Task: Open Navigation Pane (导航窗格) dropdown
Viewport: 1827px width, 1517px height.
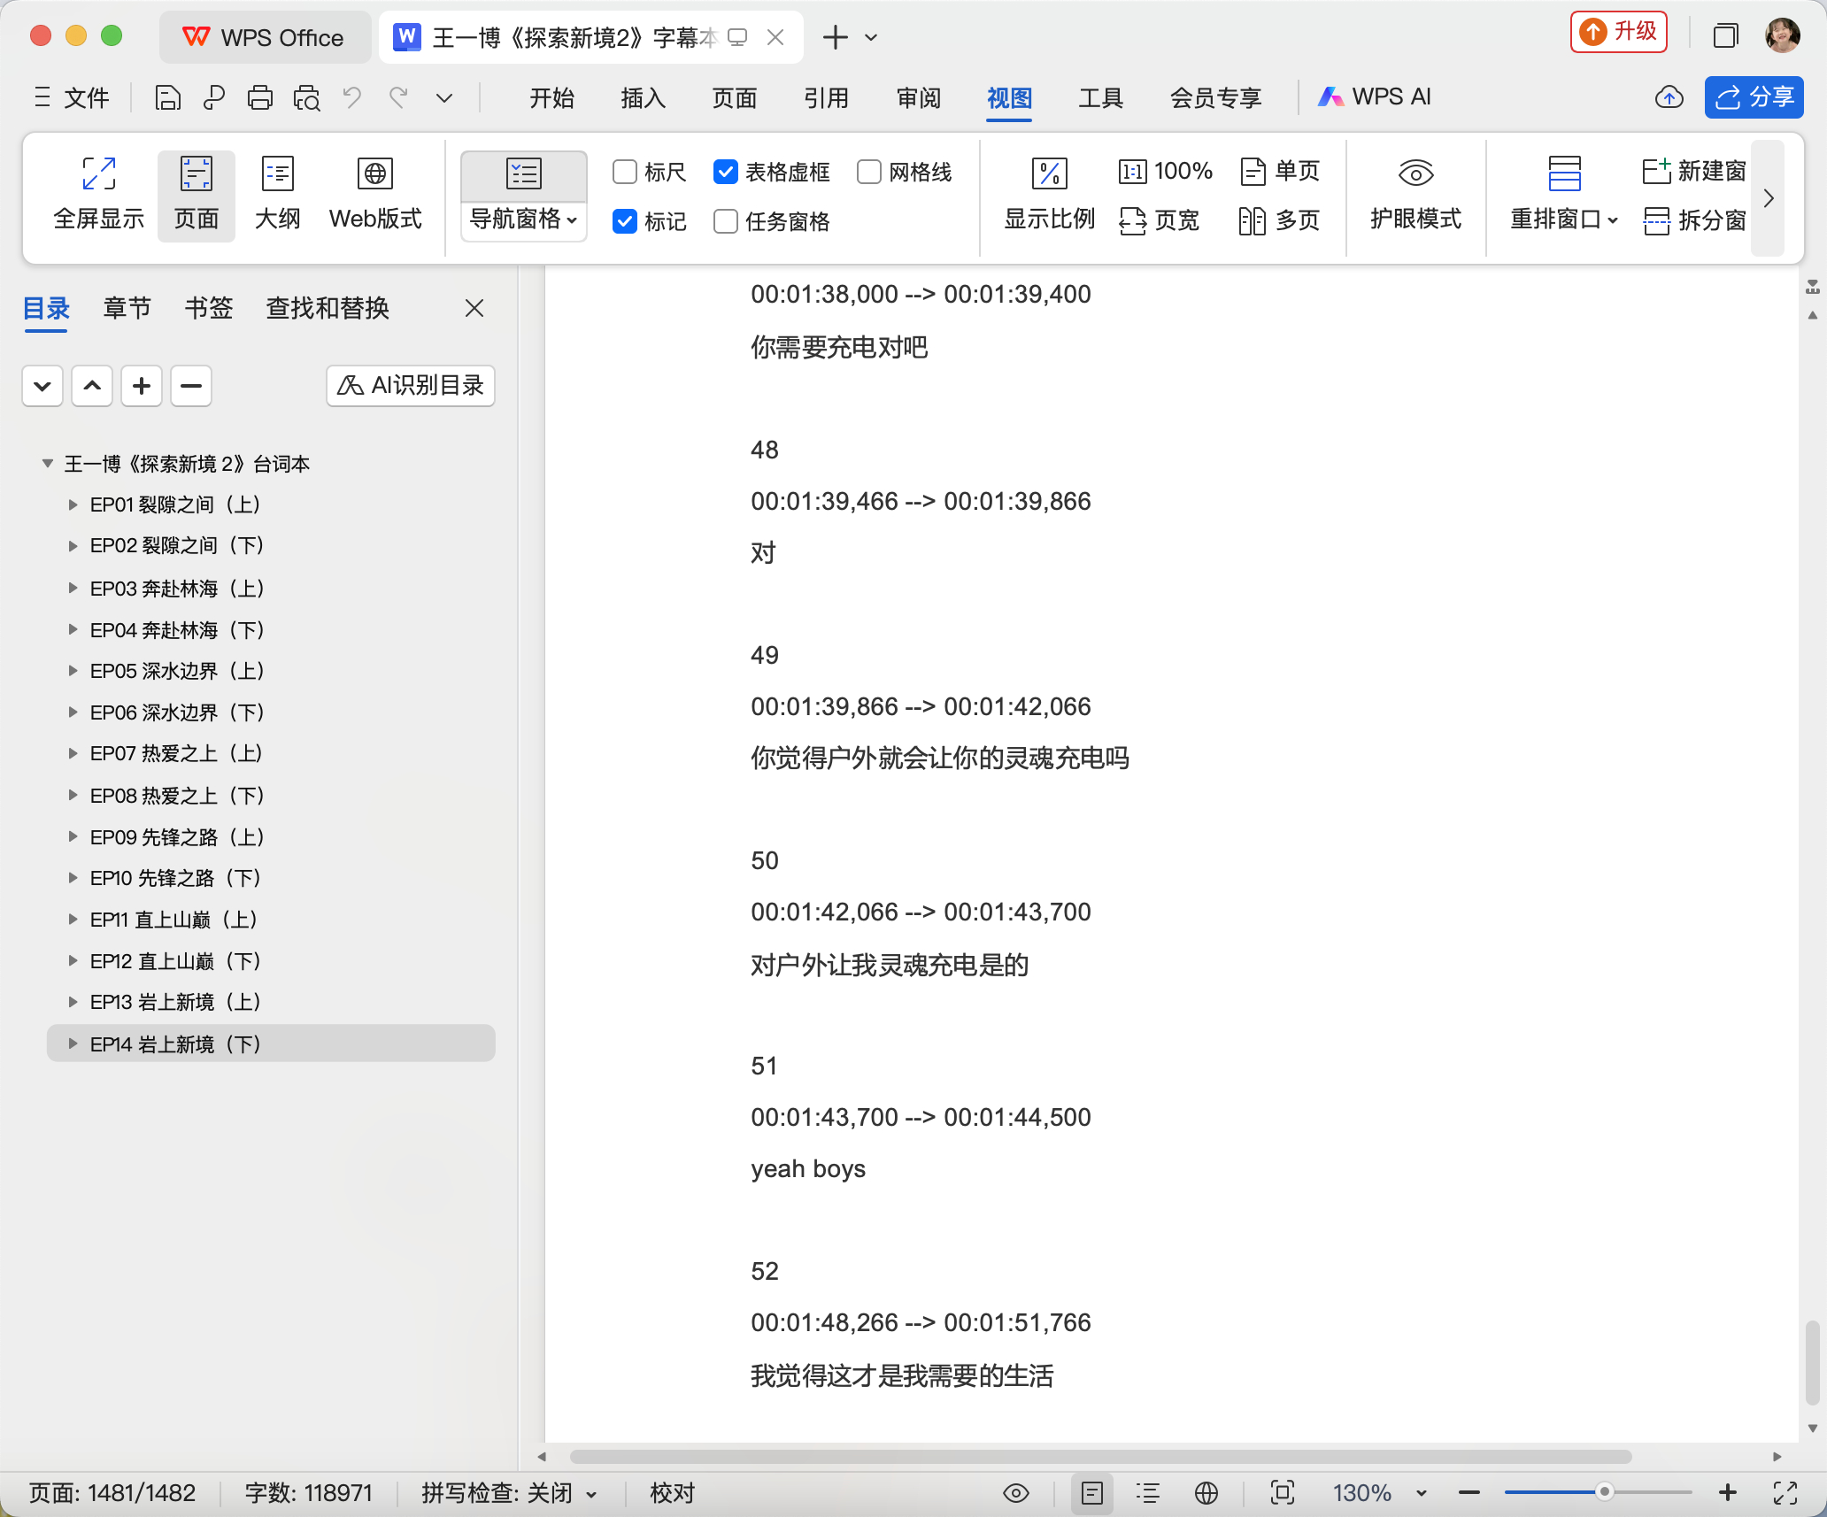Action: pos(523,219)
